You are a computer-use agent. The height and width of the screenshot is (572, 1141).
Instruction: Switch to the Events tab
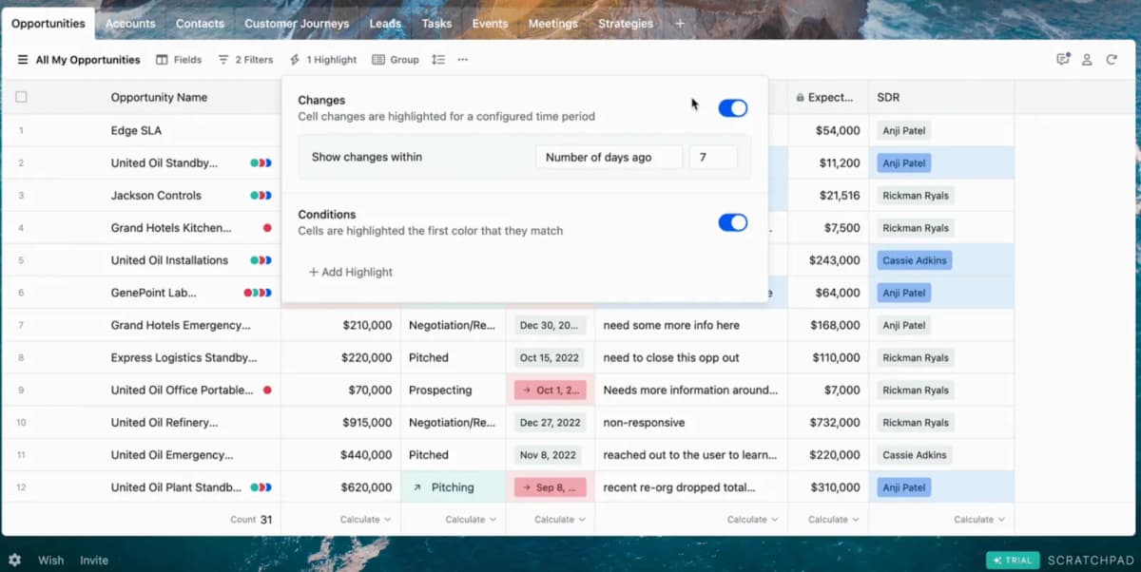coord(490,24)
